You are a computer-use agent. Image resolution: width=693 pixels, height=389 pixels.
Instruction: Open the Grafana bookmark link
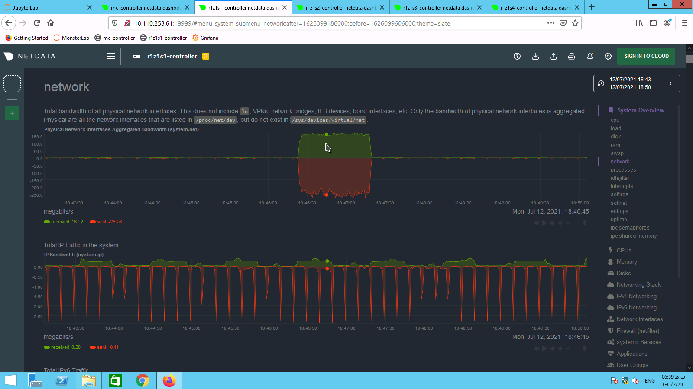pyautogui.click(x=209, y=38)
